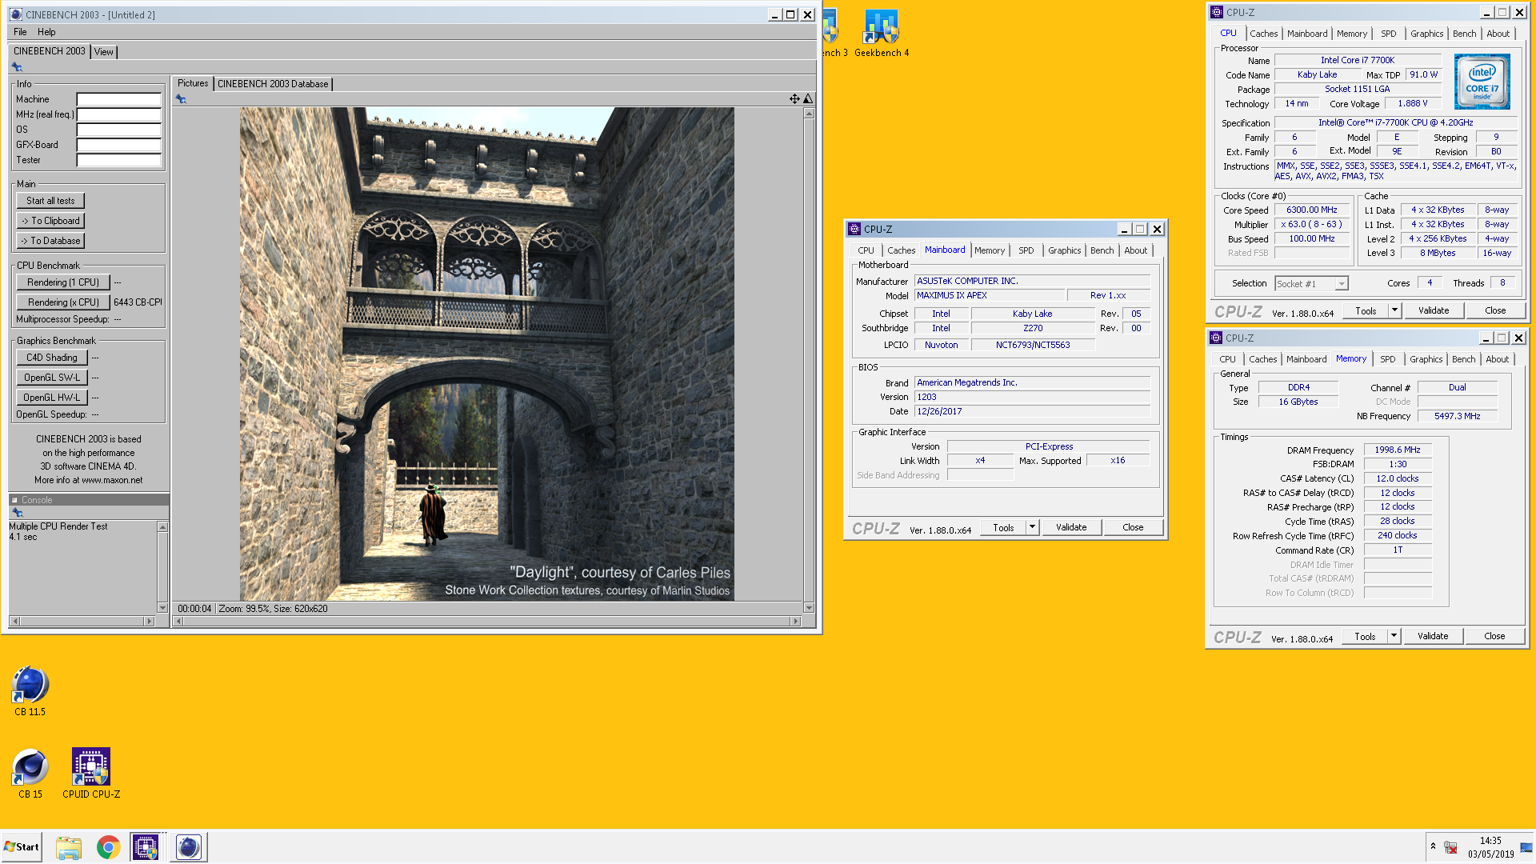
Task: Click the To Clipboard button
Action: [x=50, y=221]
